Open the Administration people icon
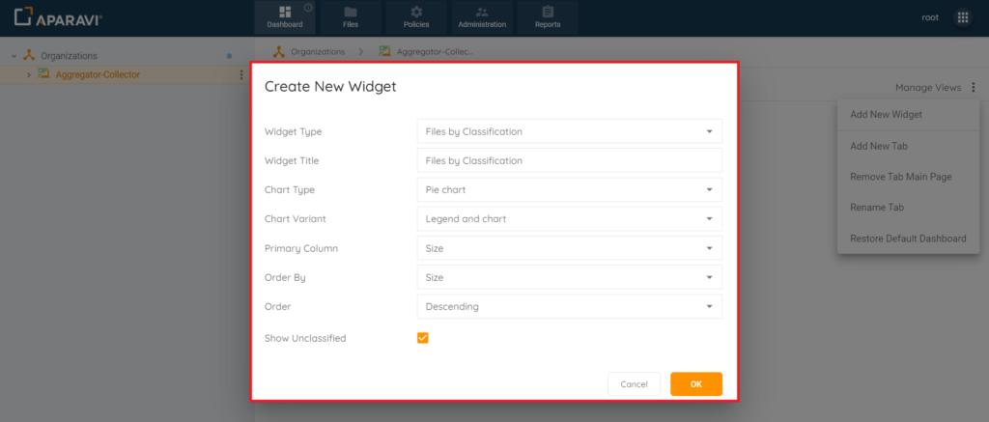 tap(482, 13)
